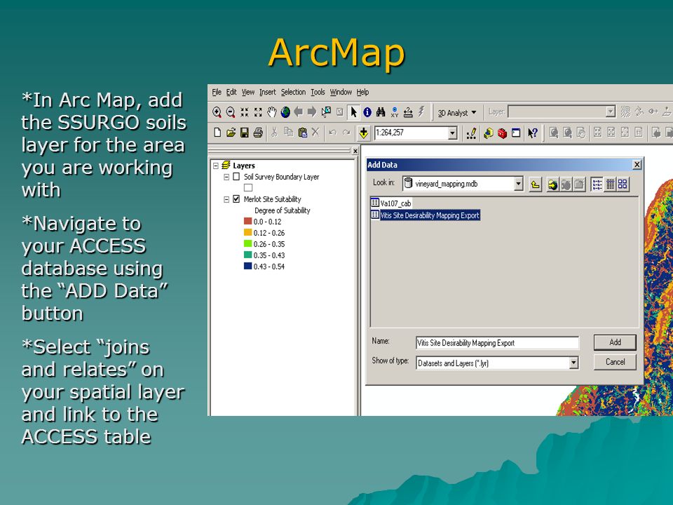Collapse Merlot Site Suitability legend

click(x=226, y=199)
